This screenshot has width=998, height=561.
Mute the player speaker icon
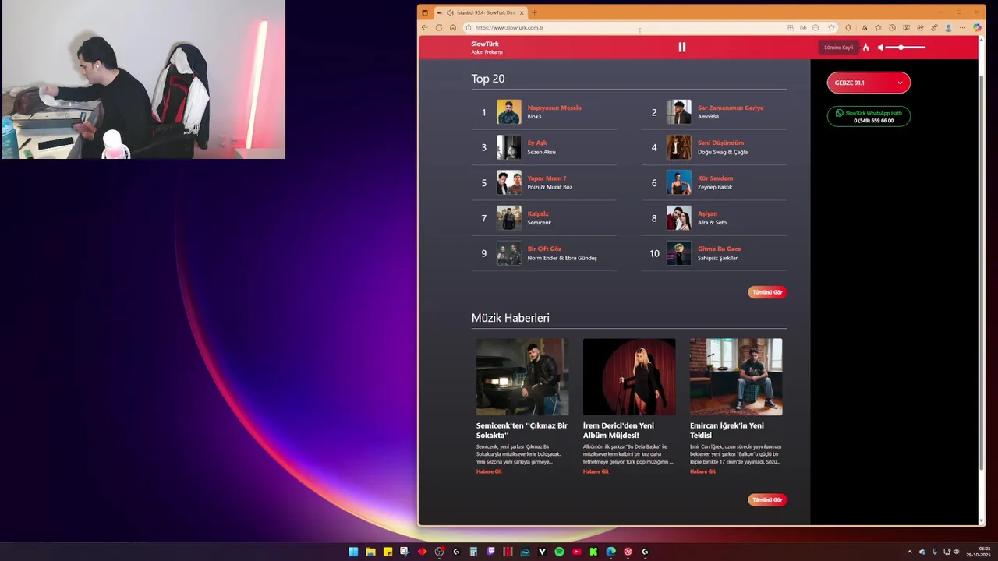coord(881,48)
